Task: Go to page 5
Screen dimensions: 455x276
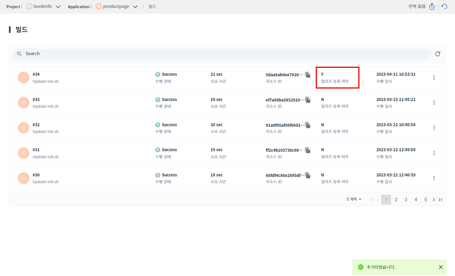Action: pos(425,199)
